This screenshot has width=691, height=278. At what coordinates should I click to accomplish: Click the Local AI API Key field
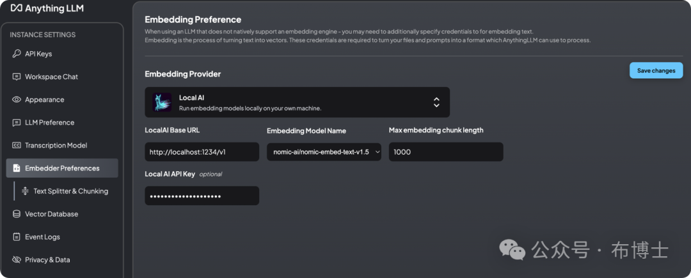(202, 196)
